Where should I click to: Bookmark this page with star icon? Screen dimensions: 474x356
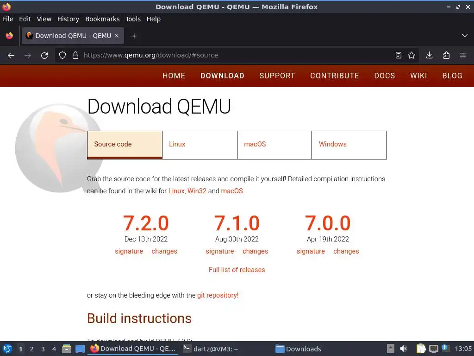pyautogui.click(x=412, y=56)
